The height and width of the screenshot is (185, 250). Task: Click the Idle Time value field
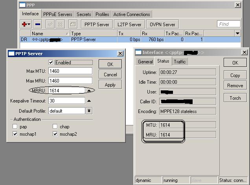(187, 82)
